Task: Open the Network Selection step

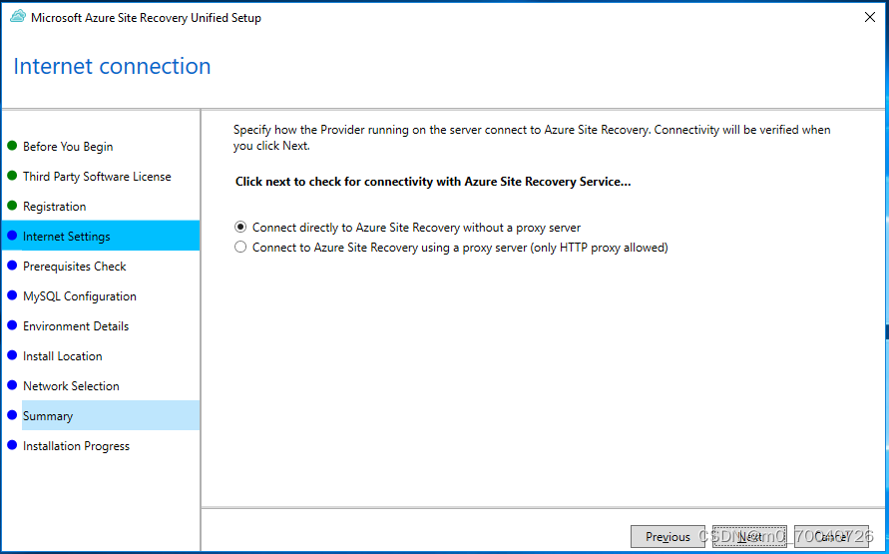Action: pos(71,386)
